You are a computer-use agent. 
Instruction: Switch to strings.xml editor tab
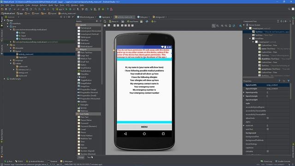[x=159, y=17]
